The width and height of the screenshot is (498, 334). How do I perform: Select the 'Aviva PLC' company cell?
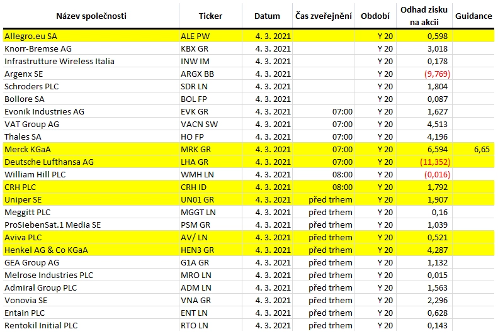tap(91, 237)
